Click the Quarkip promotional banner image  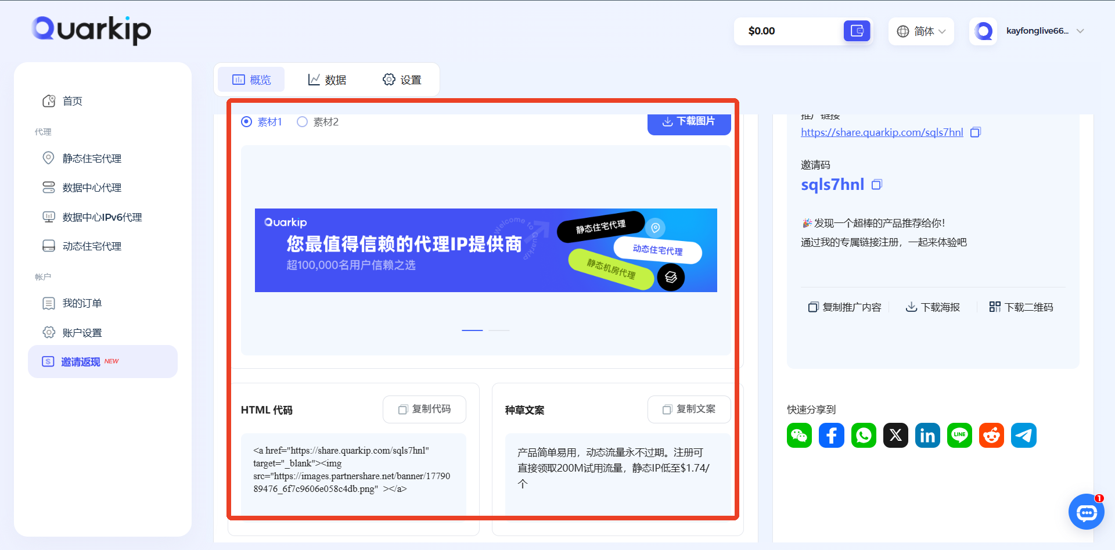[485, 250]
